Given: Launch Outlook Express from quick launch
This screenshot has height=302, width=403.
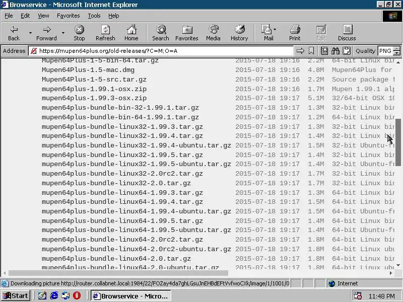Looking at the screenshot, I should point(65,296).
